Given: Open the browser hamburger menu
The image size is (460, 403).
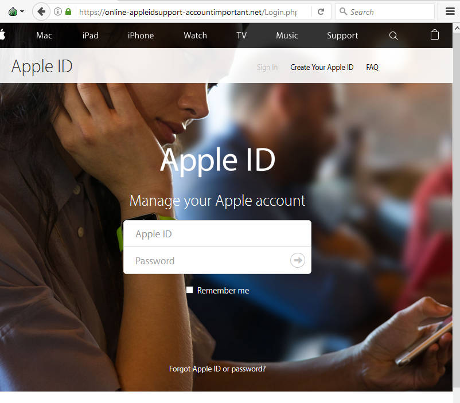Looking at the screenshot, I should click(x=450, y=11).
